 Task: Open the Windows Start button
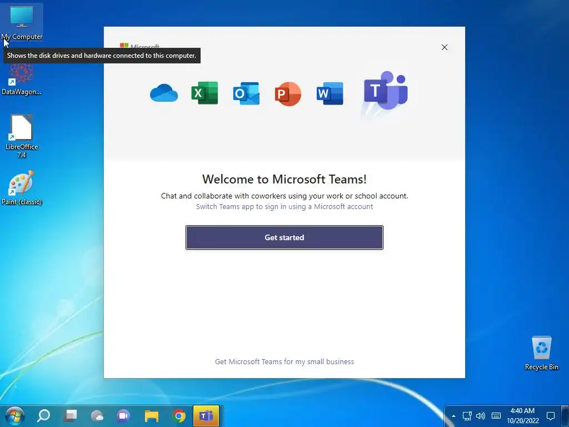[15, 416]
